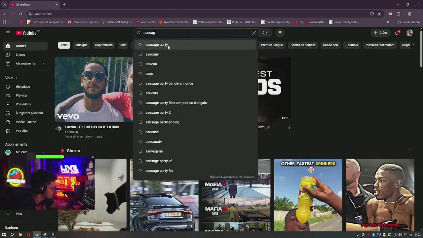Open Historique in the sidebar
The height and width of the screenshot is (238, 423).
(x=25, y=87)
